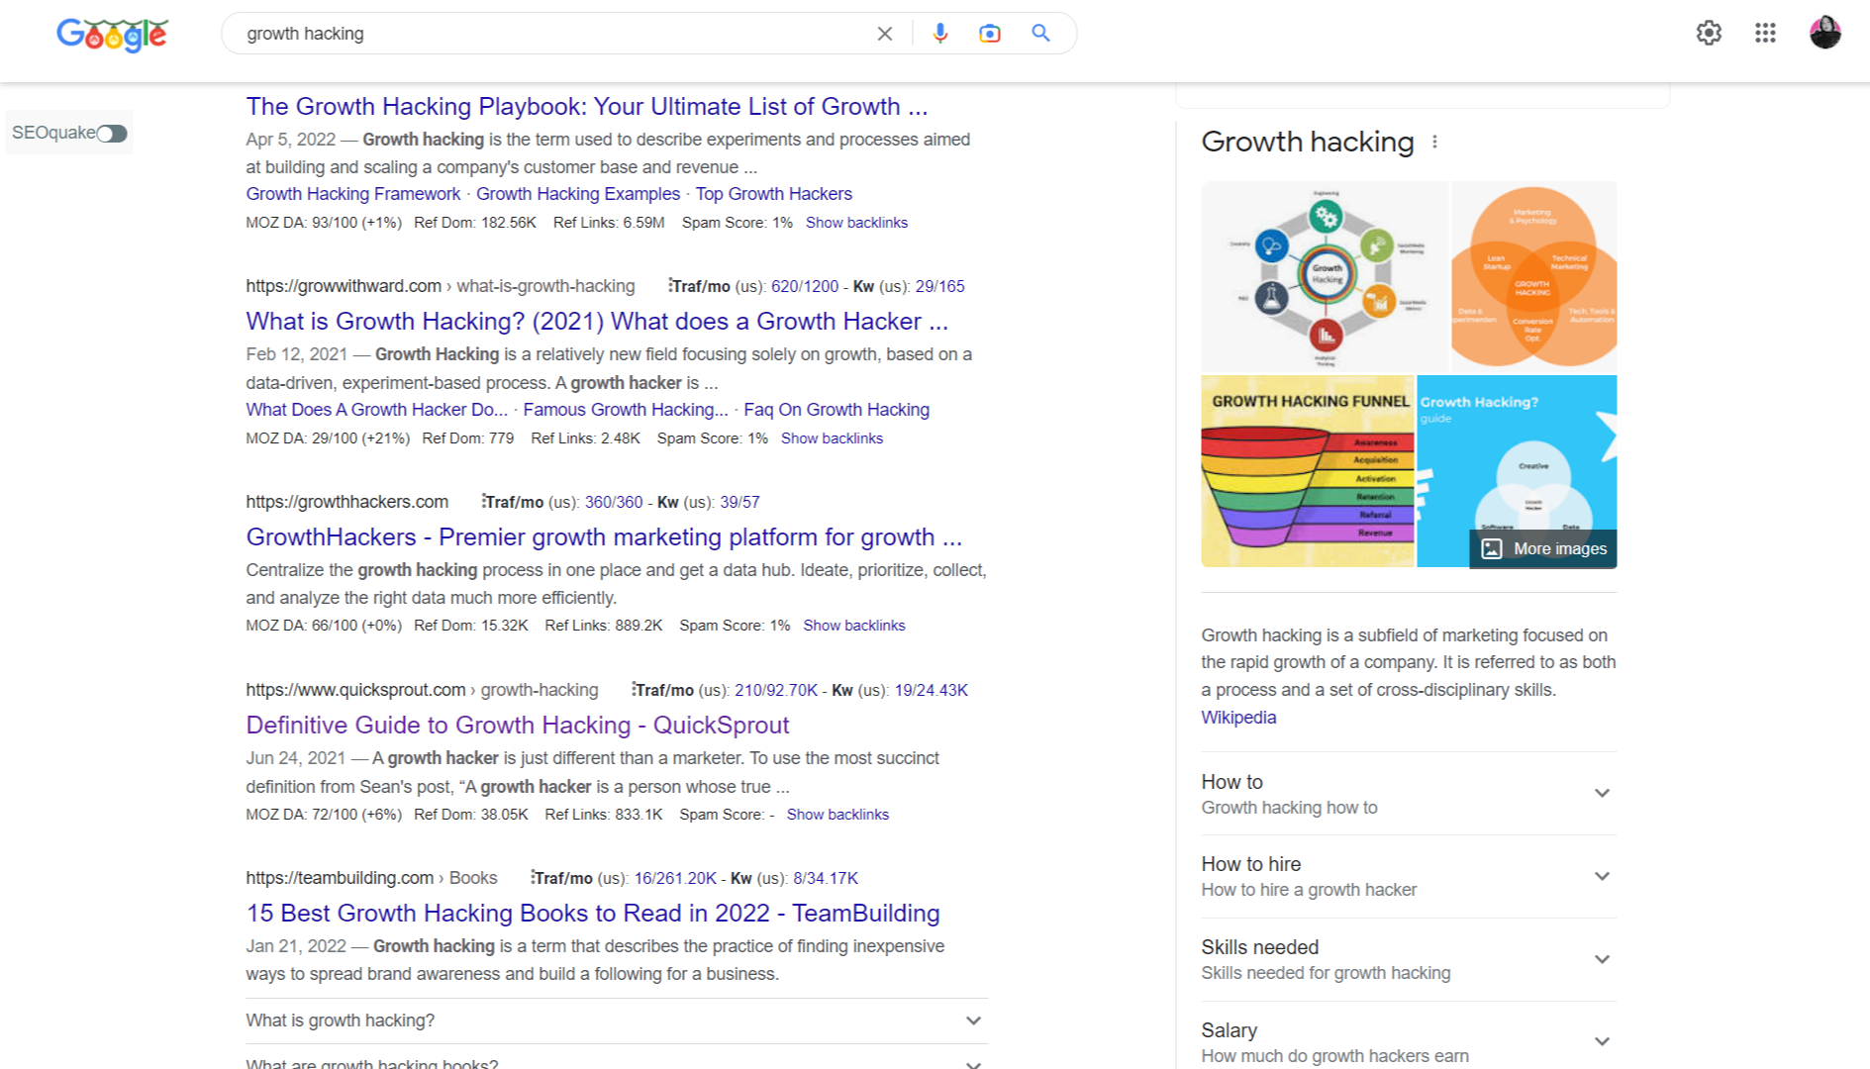
Task: Open the knowledge panel three-dot menu
Action: tap(1436, 142)
